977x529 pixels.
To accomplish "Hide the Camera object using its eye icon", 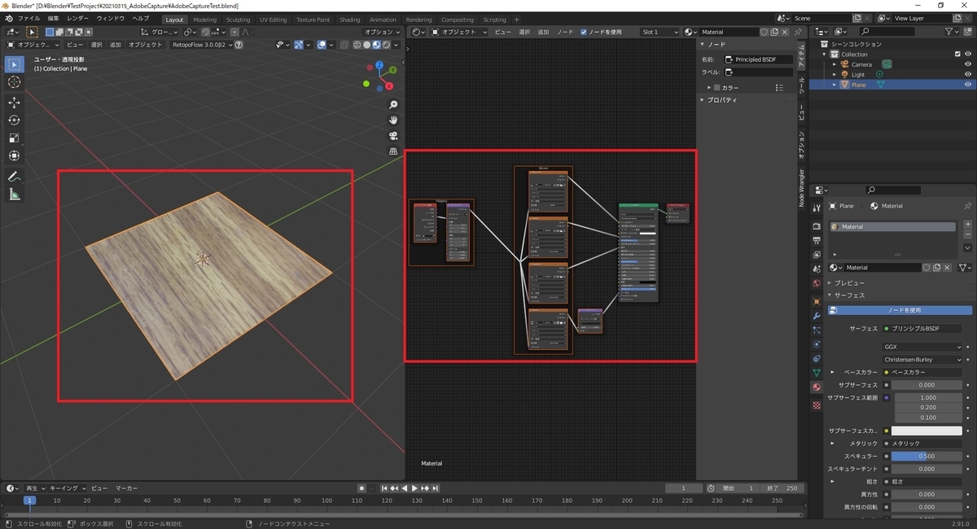I will click(968, 64).
